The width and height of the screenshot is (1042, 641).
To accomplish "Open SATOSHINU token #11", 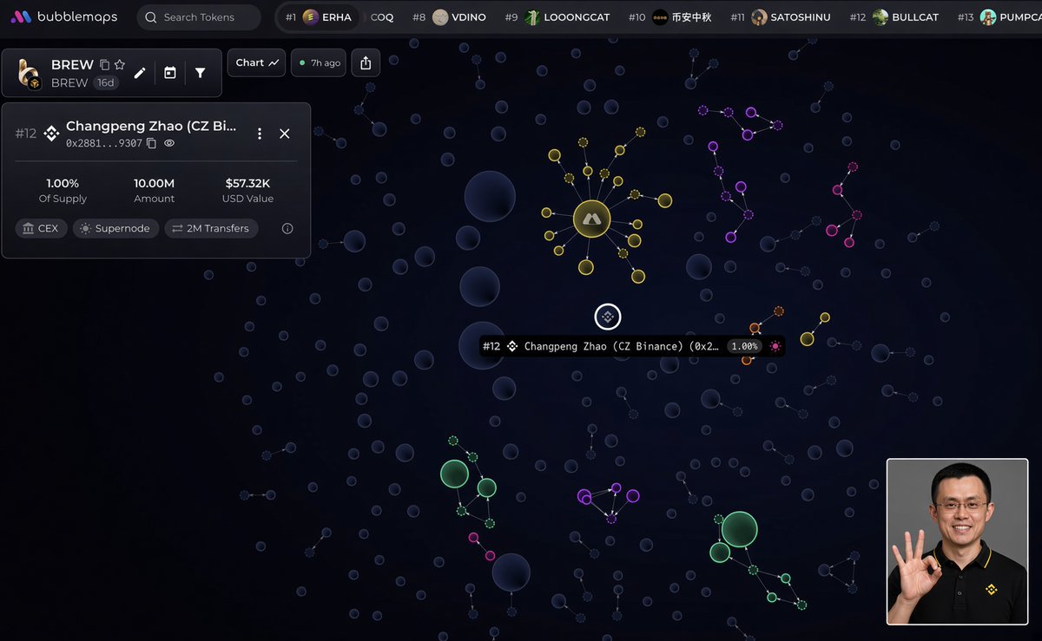I will coord(781,17).
